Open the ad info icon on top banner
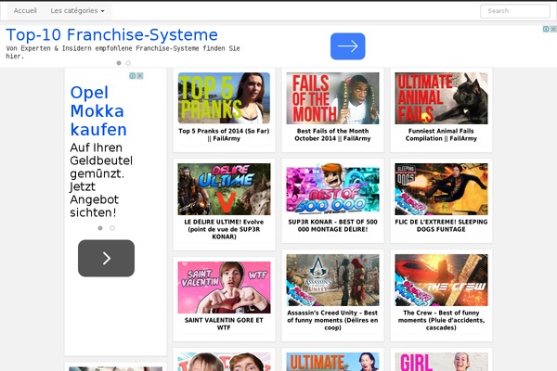Viewport: 557px width, 371px height. point(546,29)
